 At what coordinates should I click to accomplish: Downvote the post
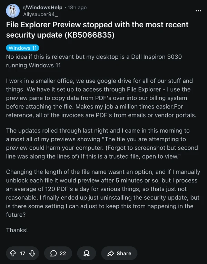pos(32,253)
